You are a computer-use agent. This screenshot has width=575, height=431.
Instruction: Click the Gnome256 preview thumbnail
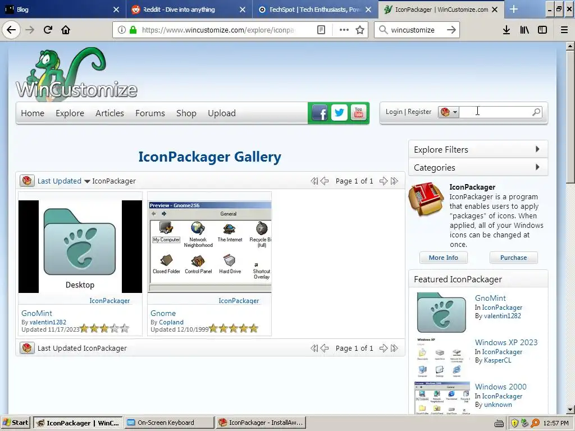click(209, 246)
